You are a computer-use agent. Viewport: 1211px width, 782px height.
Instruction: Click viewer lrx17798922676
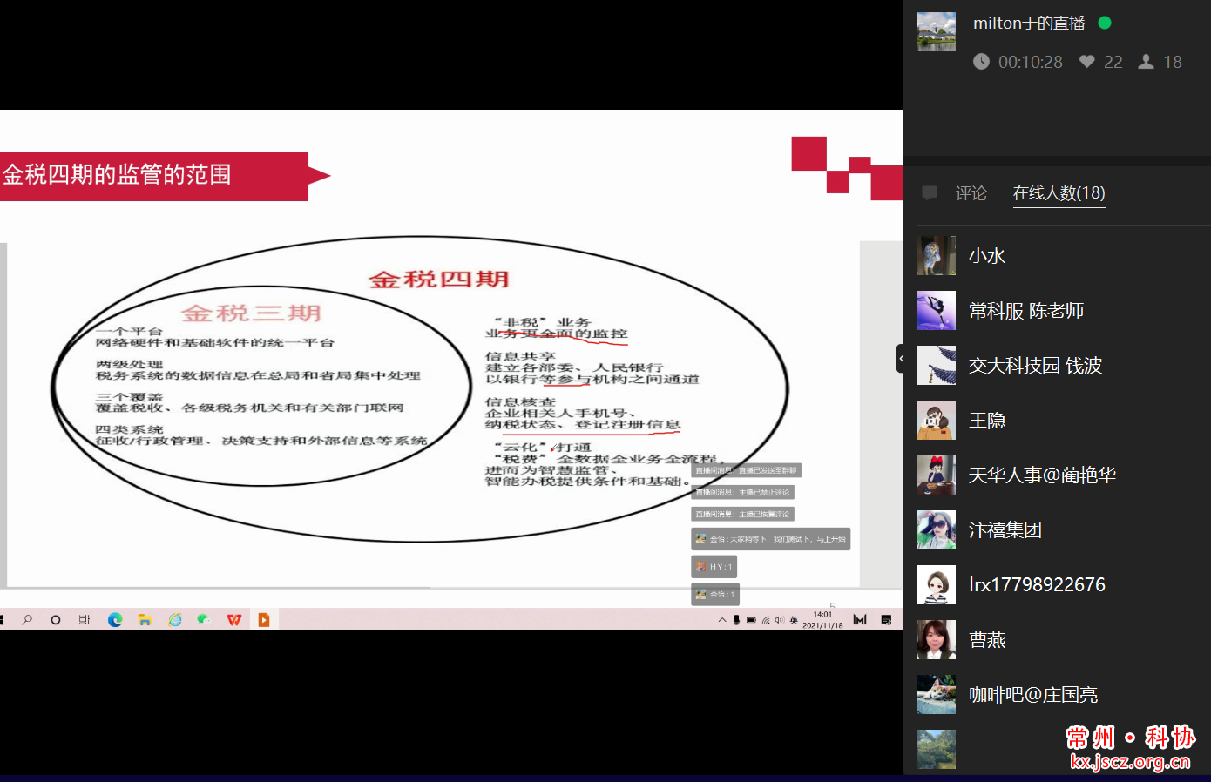1036,585
